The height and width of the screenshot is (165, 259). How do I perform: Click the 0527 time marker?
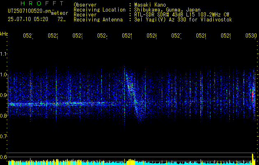click(176, 36)
